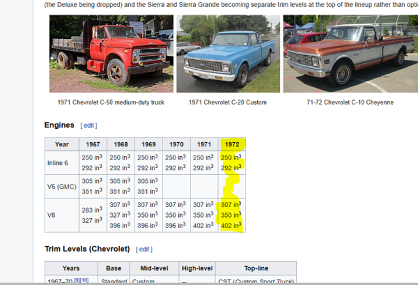The height and width of the screenshot is (285, 418).
Task: Click the 1971 Chevrolet C-50 medium-duty truck caption
Action: pos(111,102)
